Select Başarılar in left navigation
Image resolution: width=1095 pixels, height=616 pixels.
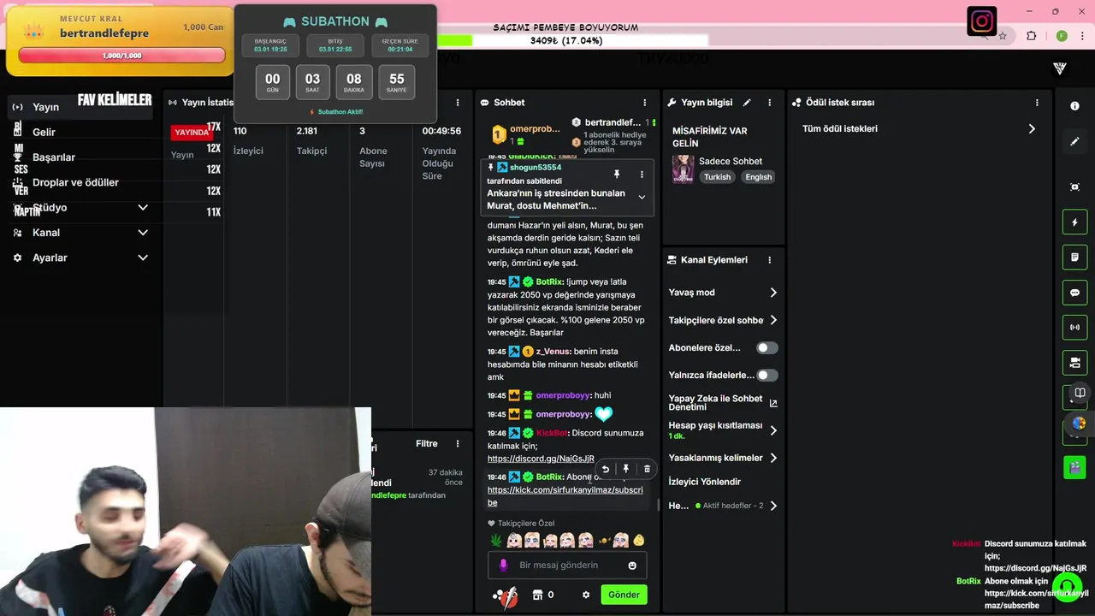pos(54,157)
